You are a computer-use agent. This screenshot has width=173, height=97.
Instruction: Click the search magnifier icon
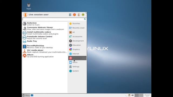click(x=85, y=19)
